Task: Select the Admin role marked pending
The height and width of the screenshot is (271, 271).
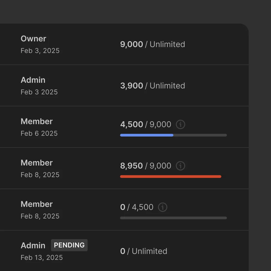Action: [33, 245]
